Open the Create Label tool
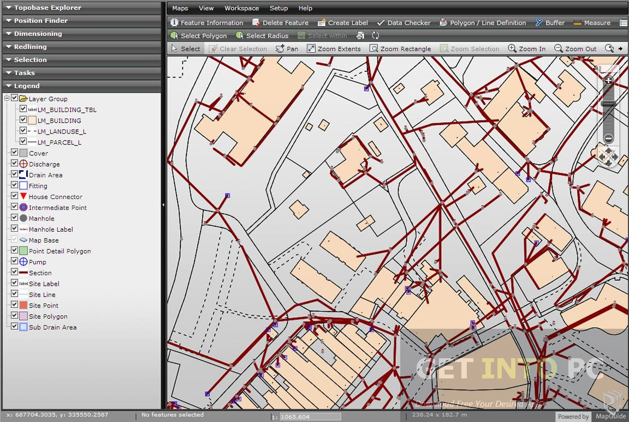629x422 pixels. tap(343, 22)
